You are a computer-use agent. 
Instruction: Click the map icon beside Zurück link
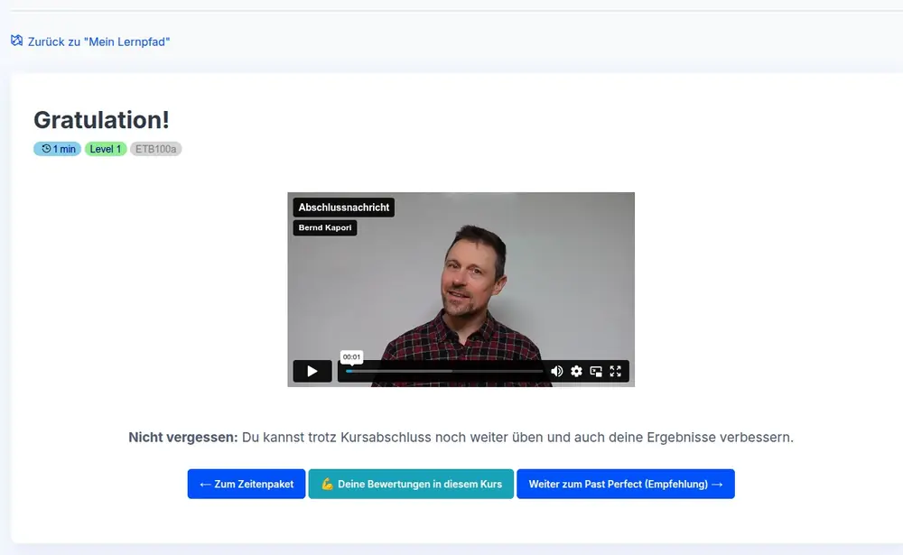point(16,41)
